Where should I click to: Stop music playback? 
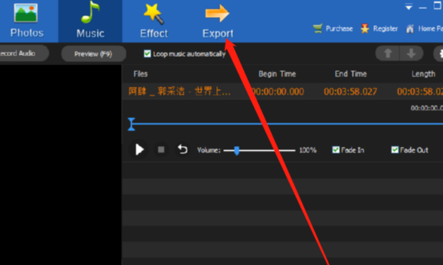click(161, 149)
